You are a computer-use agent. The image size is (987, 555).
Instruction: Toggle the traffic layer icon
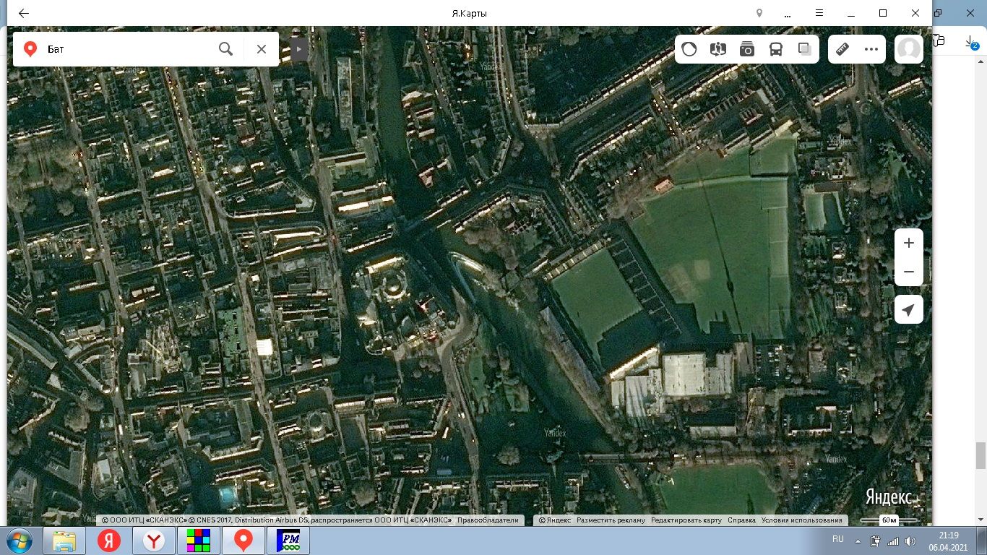pos(689,49)
